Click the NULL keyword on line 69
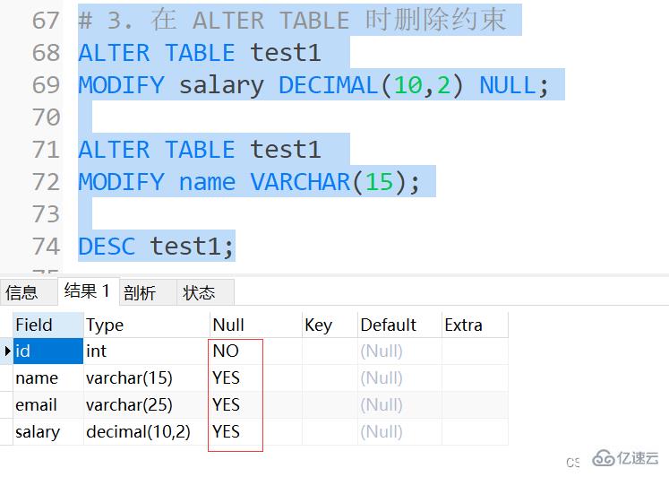 508,85
